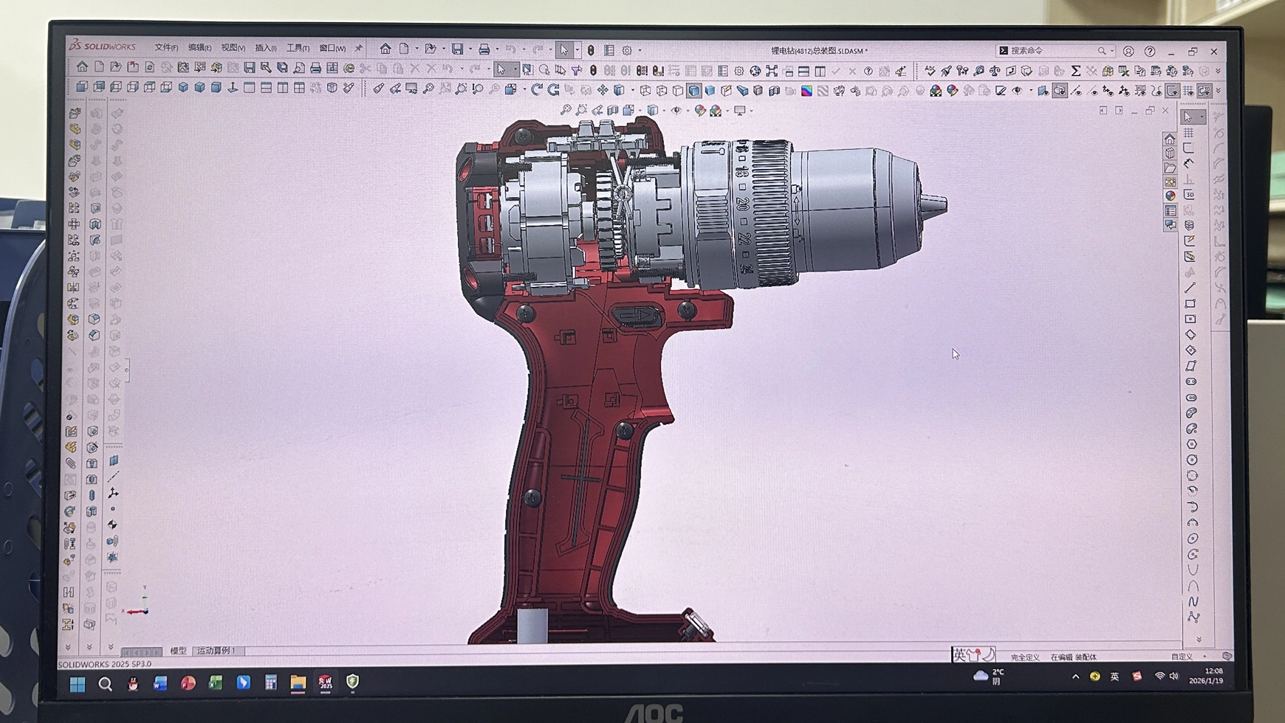Click the Sigma equations icon
The width and height of the screenshot is (1285, 723).
pos(1075,71)
